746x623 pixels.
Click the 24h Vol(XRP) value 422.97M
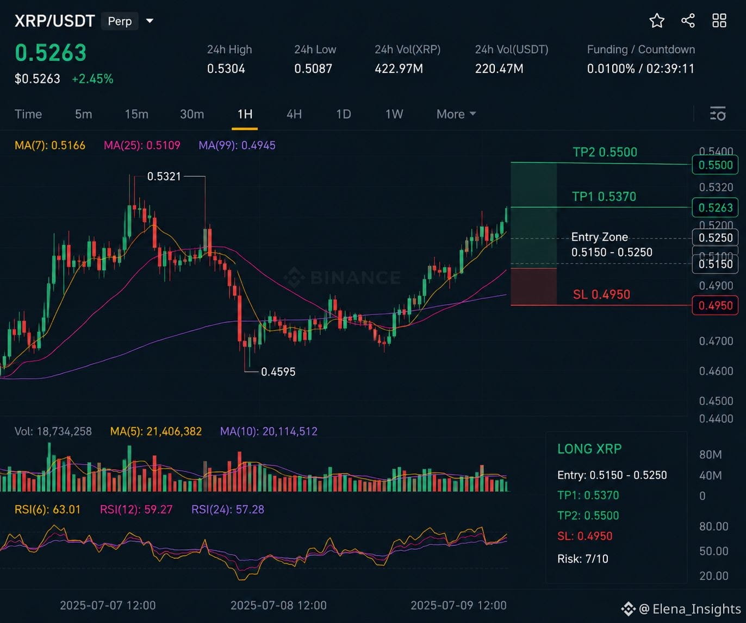point(399,68)
